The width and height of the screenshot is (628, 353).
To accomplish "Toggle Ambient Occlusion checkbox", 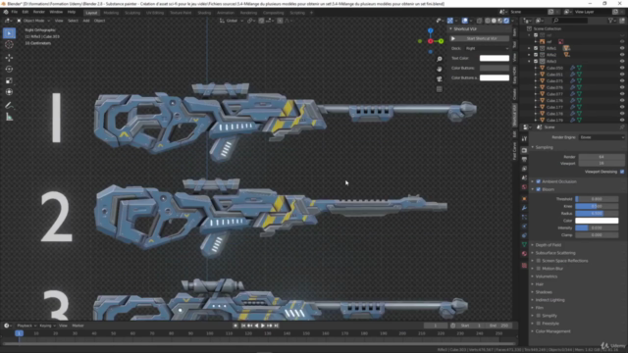I will point(539,181).
